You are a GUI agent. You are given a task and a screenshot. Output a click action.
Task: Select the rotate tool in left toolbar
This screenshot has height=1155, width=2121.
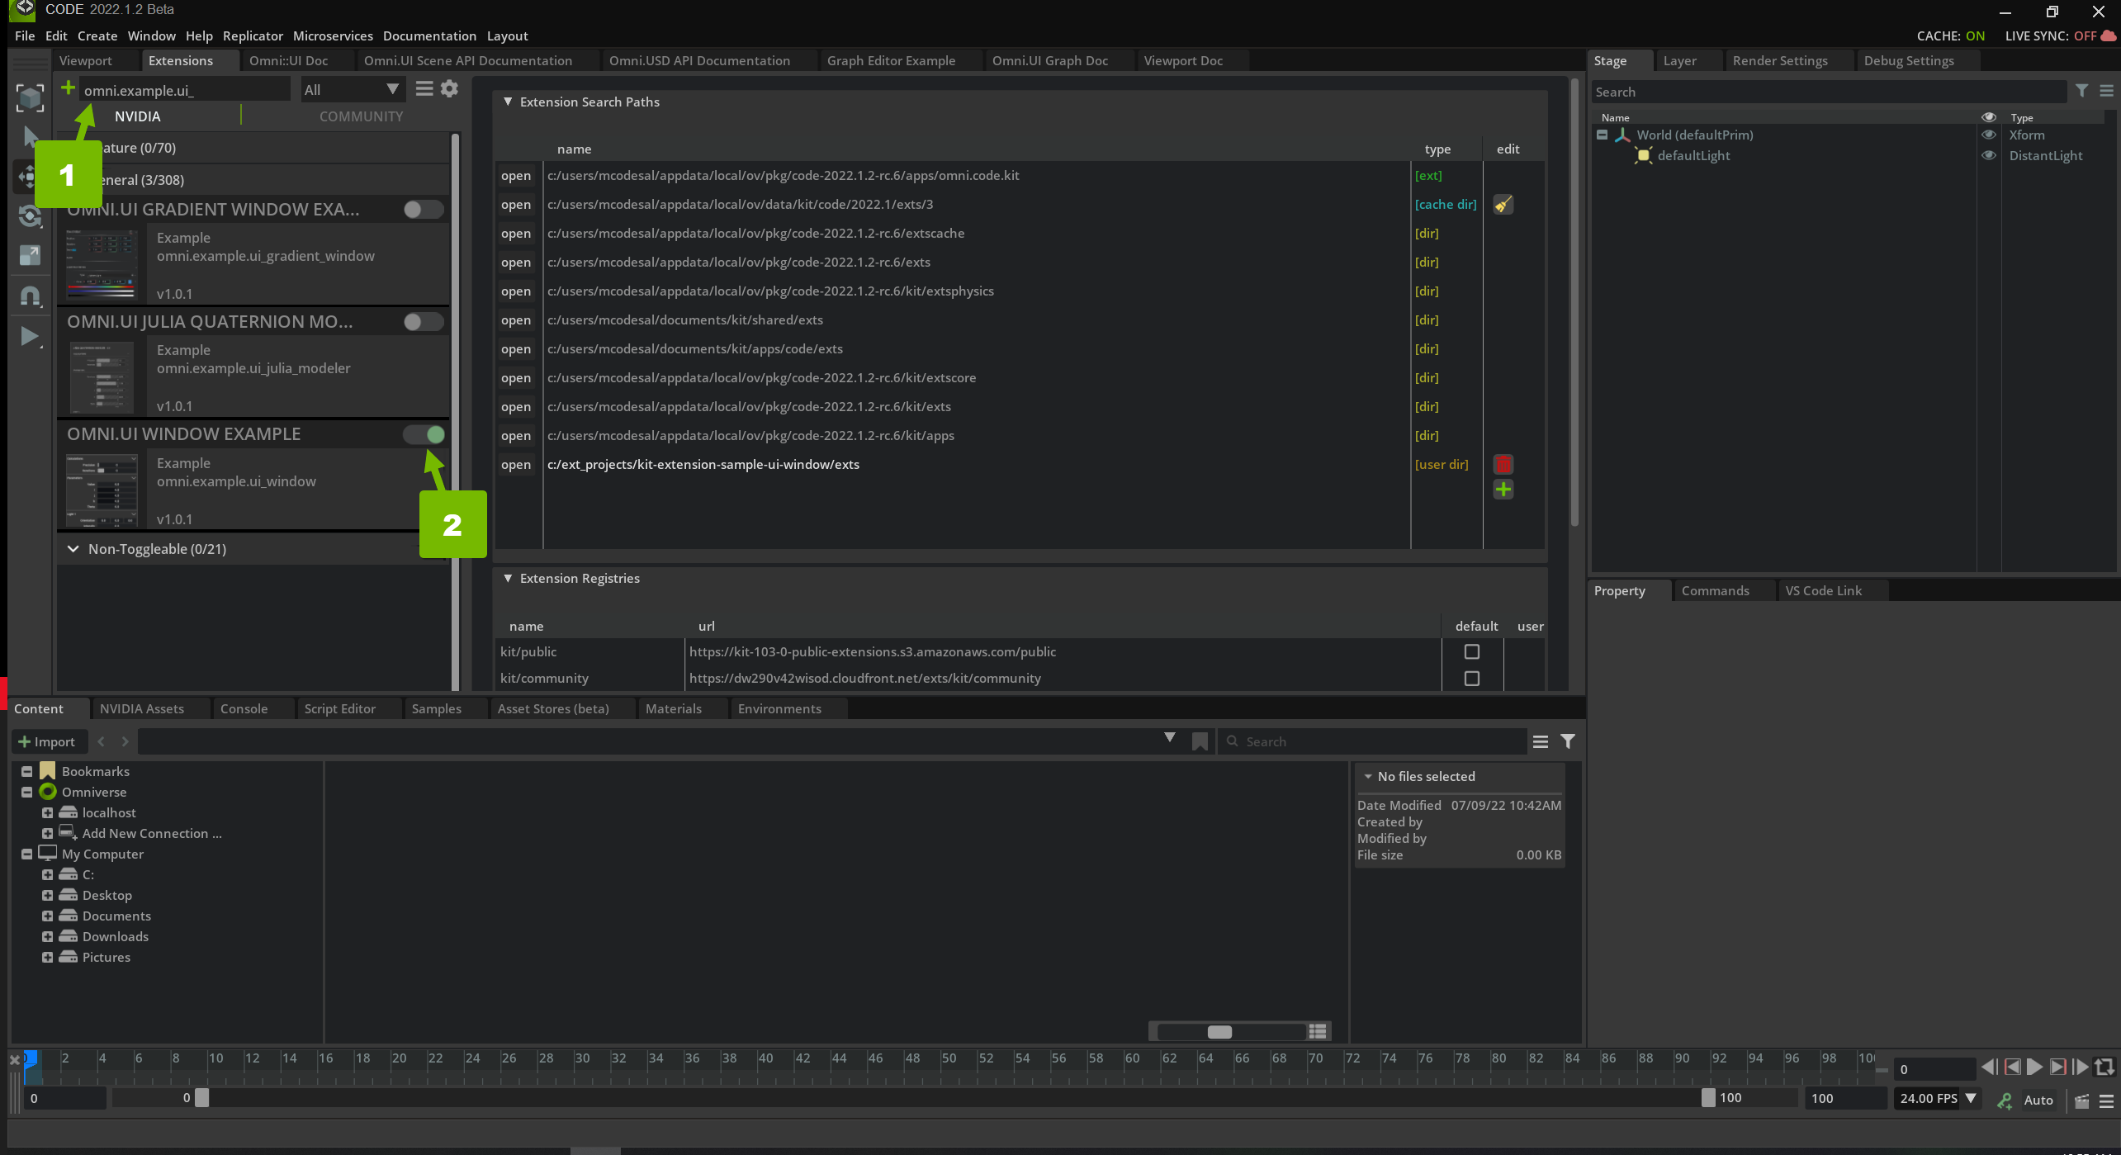[x=30, y=216]
